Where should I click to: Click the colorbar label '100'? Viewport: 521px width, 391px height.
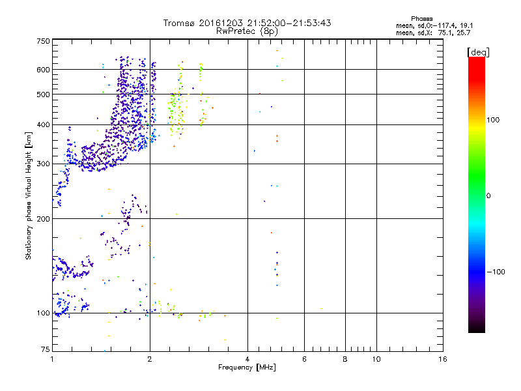[x=493, y=120]
